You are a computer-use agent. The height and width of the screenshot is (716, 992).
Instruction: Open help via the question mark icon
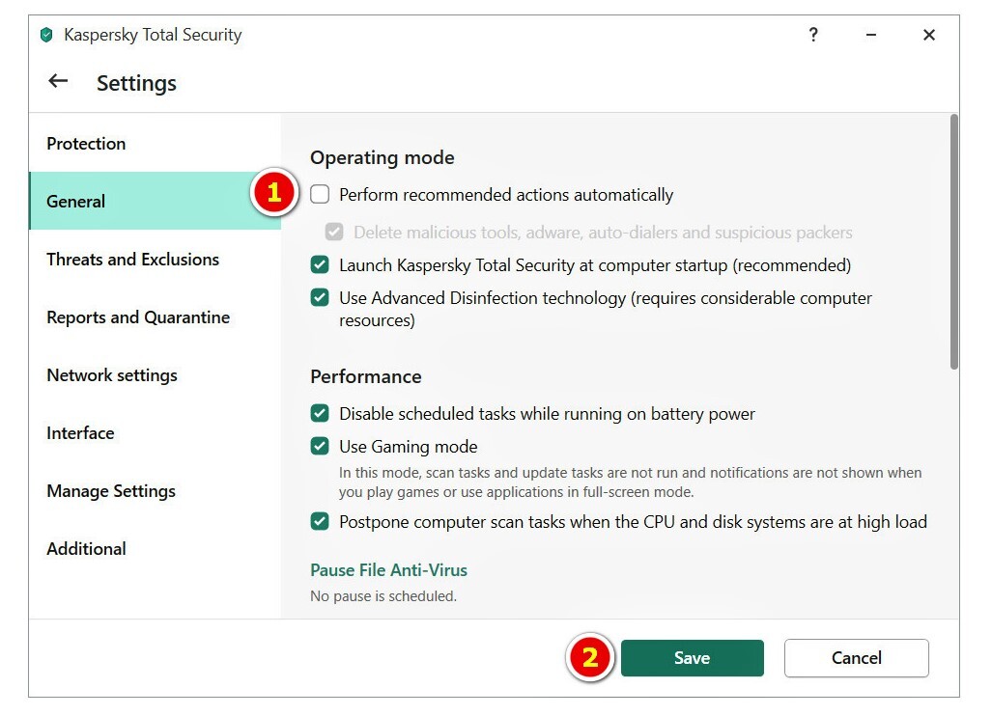[813, 34]
